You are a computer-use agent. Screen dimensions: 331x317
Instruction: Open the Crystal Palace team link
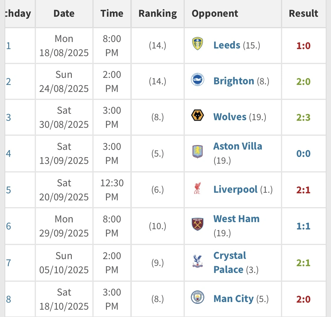230,262
